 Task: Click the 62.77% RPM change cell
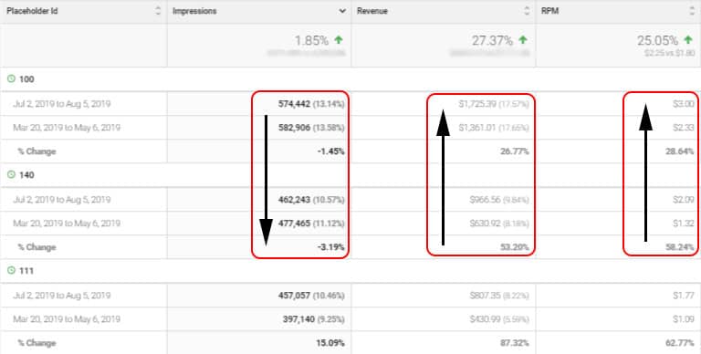[x=618, y=343]
